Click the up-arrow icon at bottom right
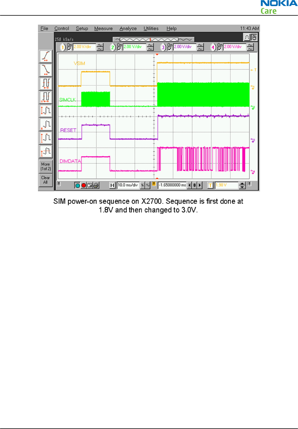The height and width of the screenshot is (429, 298). (249, 184)
